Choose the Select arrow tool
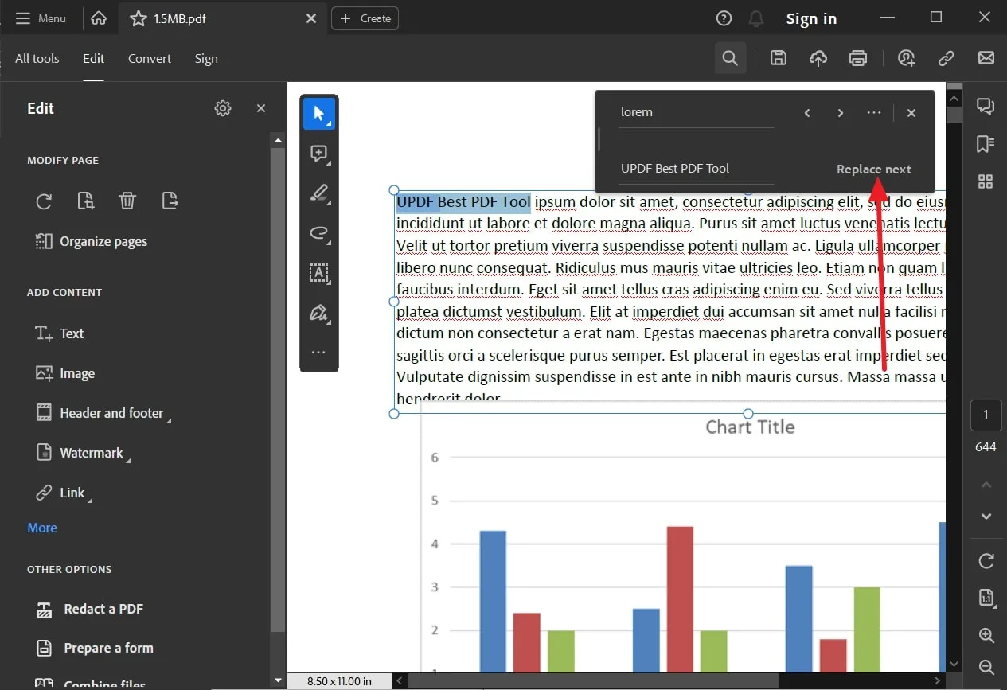 [x=319, y=114]
